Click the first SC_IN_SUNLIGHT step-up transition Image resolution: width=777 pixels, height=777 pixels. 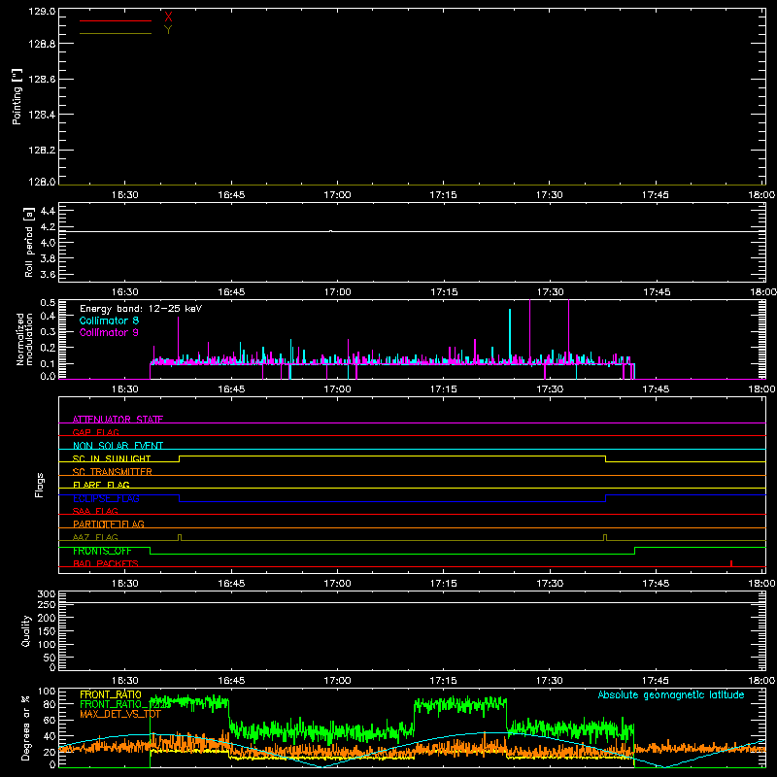[180, 458]
